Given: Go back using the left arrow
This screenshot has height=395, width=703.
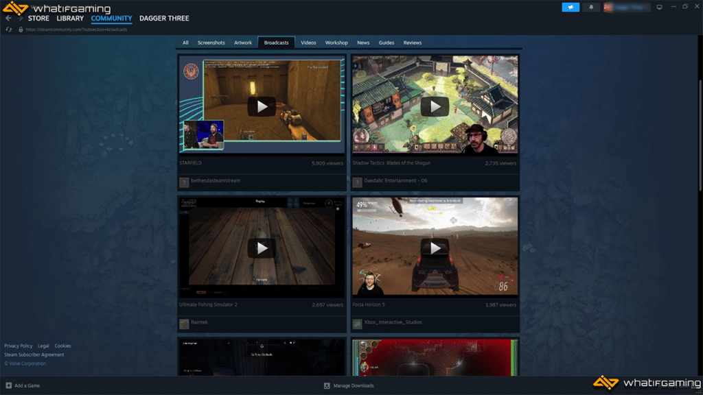Looking at the screenshot, I should 8,19.
